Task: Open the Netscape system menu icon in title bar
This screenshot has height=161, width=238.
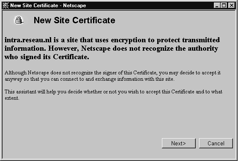Action: tap(5, 5)
